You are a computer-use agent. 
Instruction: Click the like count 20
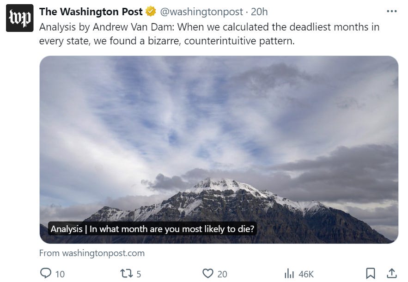coord(222,274)
